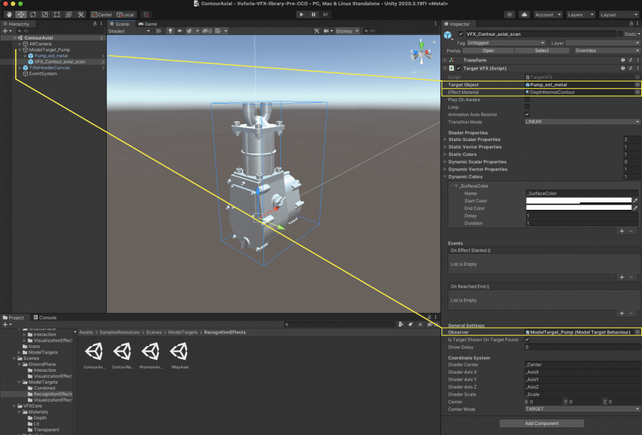This screenshot has width=642, height=435.
Task: Toggle Center pivot mode button
Action: [x=102, y=14]
